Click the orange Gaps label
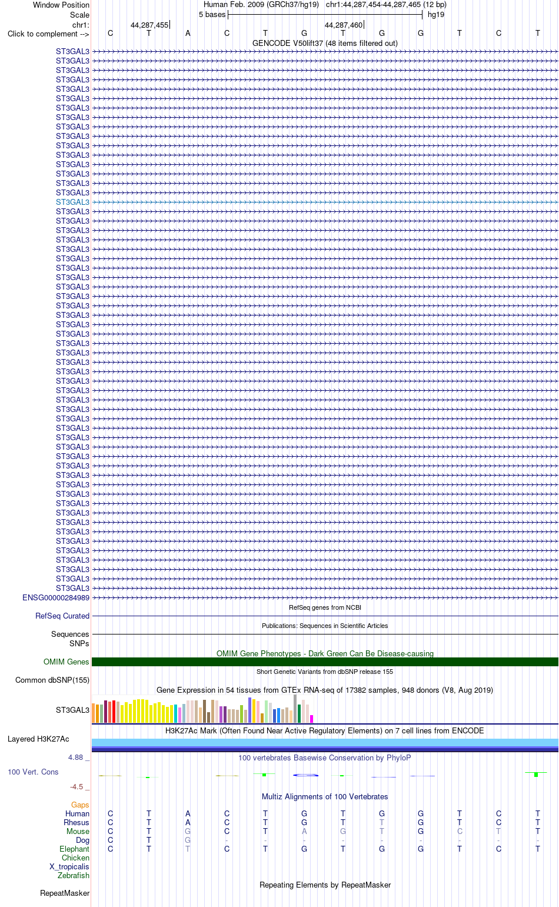Screen dimensions: 559x907 (80, 805)
